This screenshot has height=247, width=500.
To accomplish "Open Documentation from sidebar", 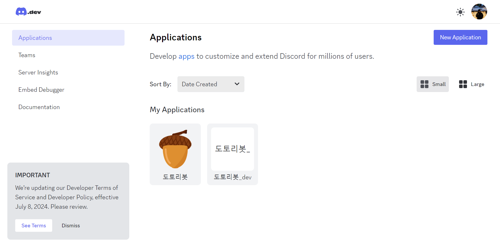I will click(39, 107).
